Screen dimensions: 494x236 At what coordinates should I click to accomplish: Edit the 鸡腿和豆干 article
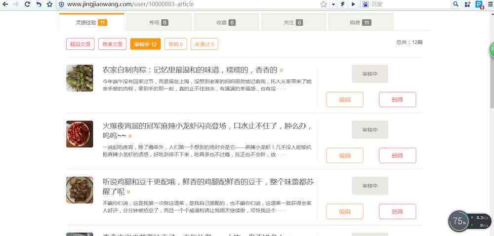(345, 211)
